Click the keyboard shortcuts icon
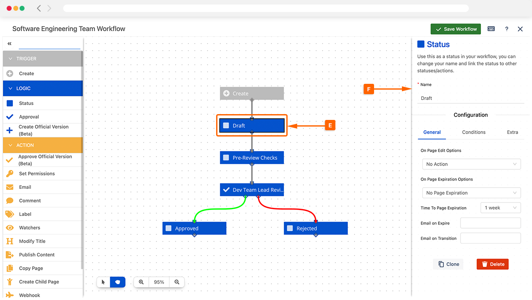Viewport: 532px width, 300px height. point(491,29)
